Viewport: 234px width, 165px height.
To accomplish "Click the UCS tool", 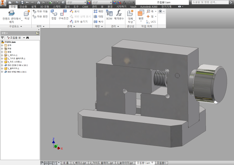I will coord(151,22).
